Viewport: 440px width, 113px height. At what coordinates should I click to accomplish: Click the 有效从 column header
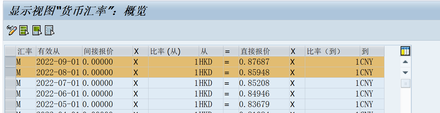click(x=59, y=51)
